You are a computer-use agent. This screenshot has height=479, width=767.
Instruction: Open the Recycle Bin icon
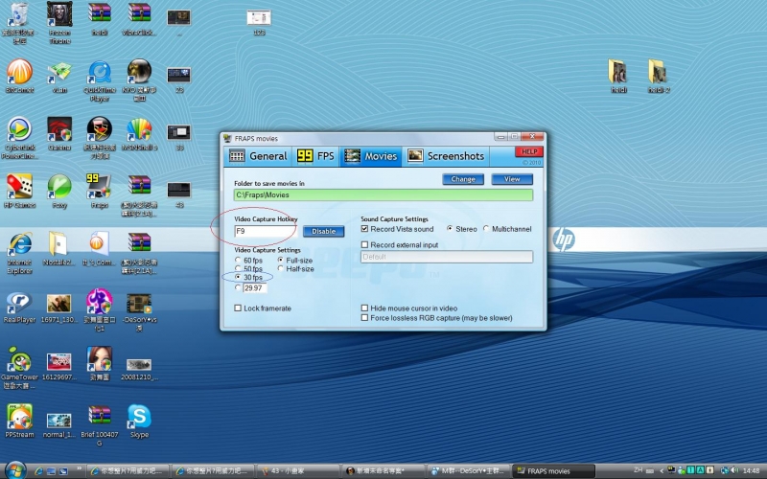pyautogui.click(x=19, y=15)
